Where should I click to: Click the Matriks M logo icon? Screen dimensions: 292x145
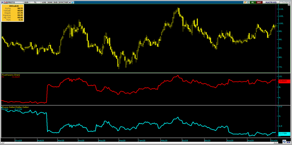coord(2,2)
